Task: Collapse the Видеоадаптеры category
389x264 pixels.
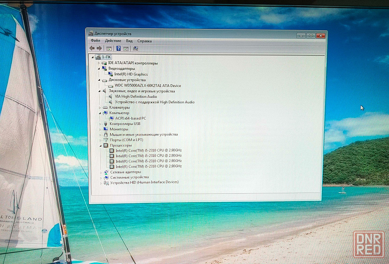Action: pos(100,68)
